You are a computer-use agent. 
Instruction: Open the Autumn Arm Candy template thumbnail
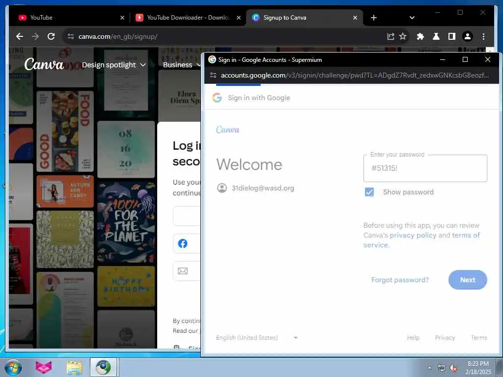point(65,191)
